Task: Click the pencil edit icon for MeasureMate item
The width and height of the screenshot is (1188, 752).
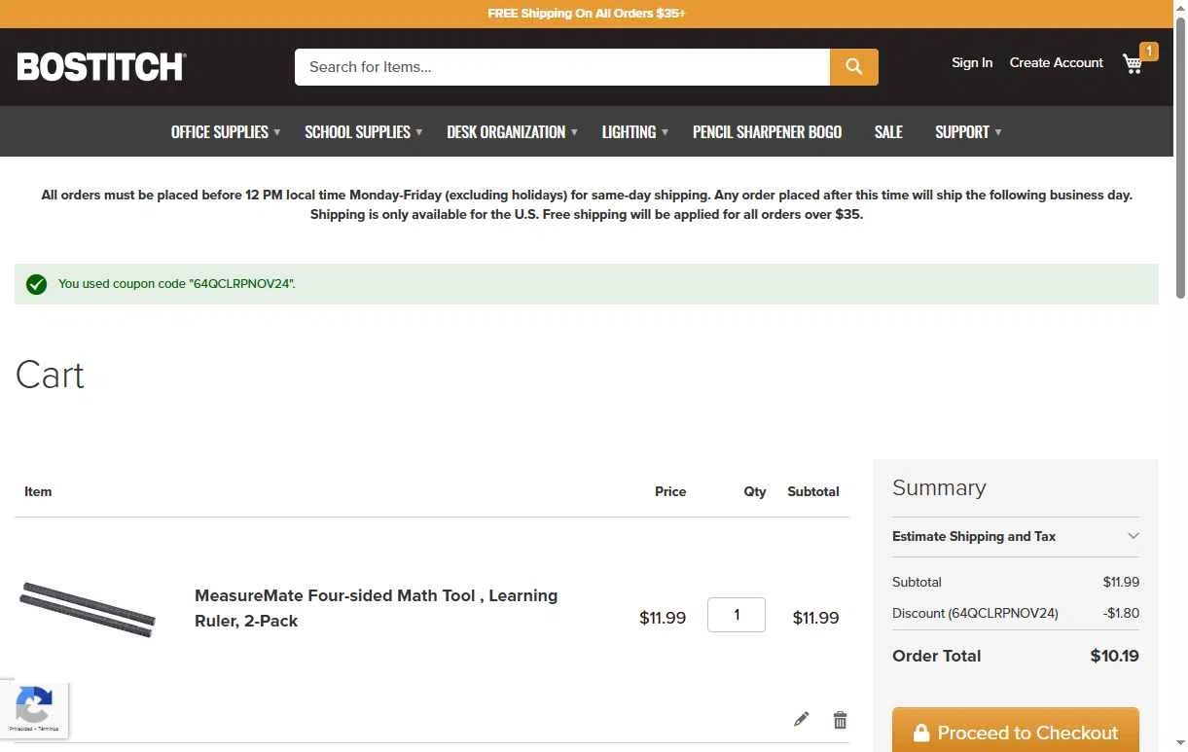Action: click(x=802, y=719)
